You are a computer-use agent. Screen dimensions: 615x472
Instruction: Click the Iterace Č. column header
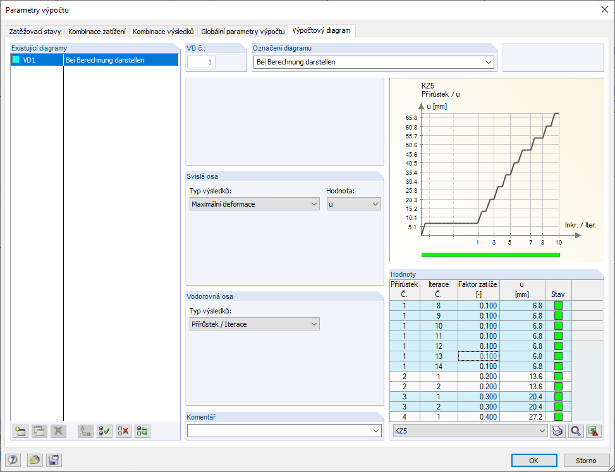(439, 289)
